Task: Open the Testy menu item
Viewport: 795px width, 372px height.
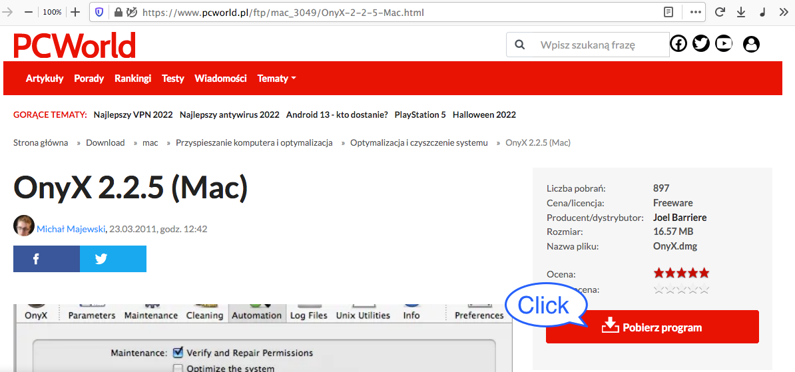Action: (173, 79)
